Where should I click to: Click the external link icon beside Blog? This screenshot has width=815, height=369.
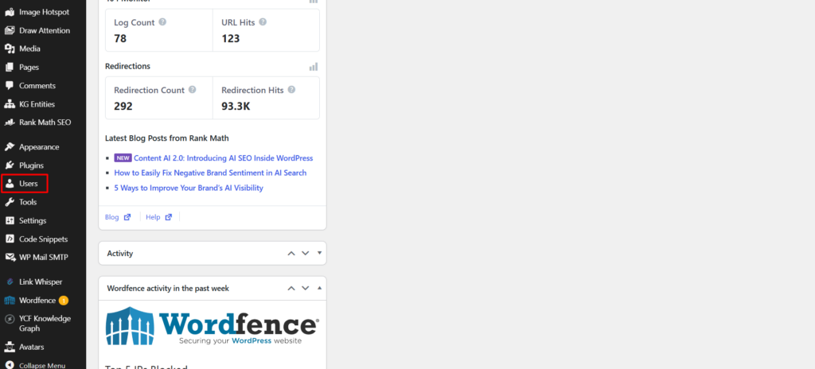[x=127, y=217]
